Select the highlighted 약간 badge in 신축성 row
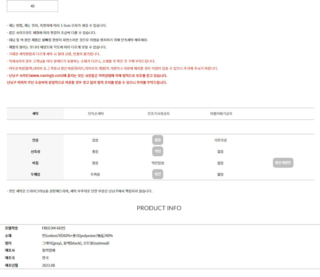 (158, 152)
